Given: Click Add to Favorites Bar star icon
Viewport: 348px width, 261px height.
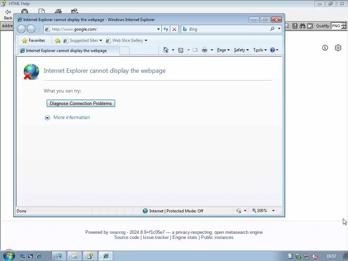Looking at the screenshot, I should click(58, 40).
